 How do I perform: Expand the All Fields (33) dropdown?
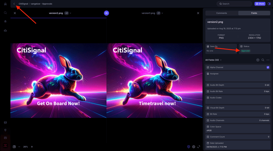213,60
